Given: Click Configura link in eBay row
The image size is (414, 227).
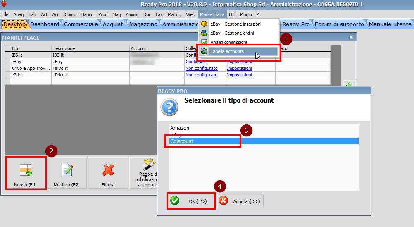Looking at the screenshot, I should coord(195,62).
